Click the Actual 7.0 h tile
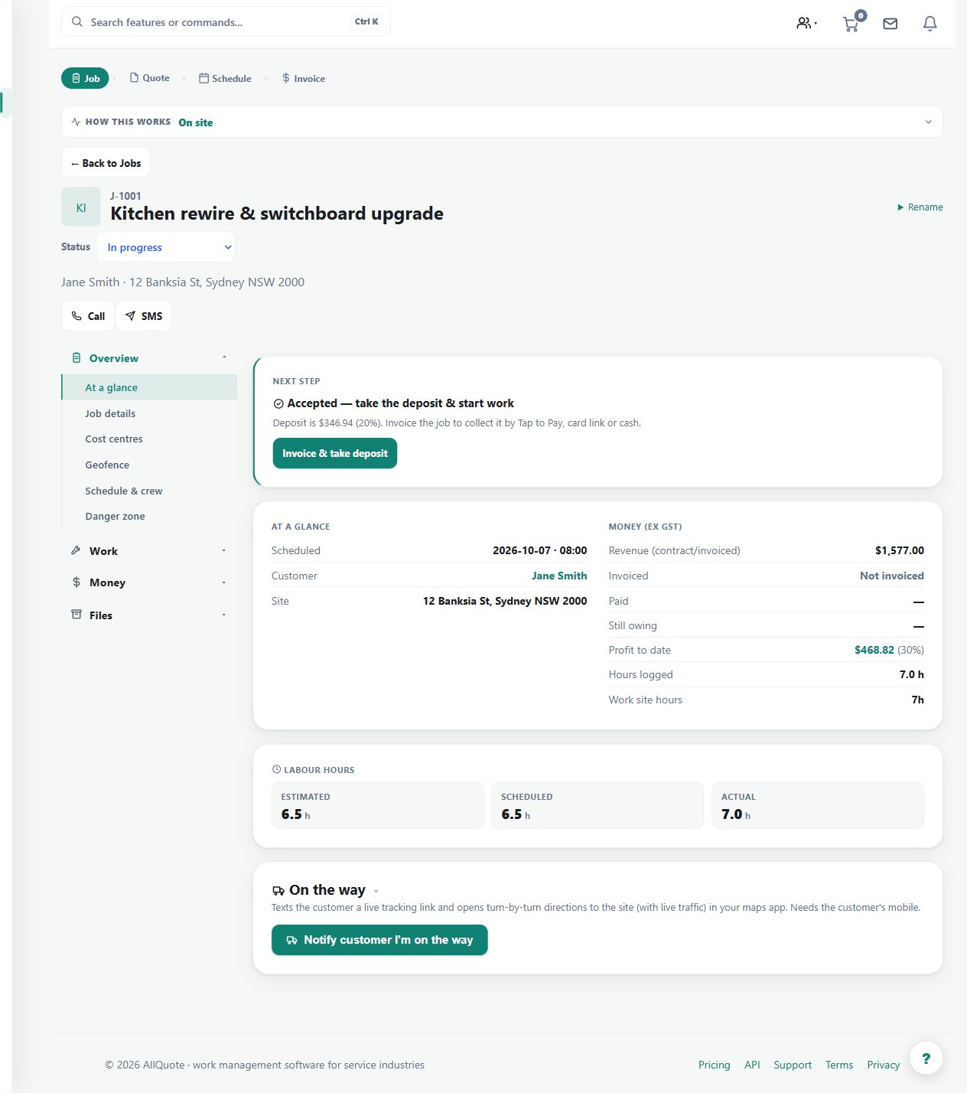The image size is (967, 1093). [x=818, y=805]
